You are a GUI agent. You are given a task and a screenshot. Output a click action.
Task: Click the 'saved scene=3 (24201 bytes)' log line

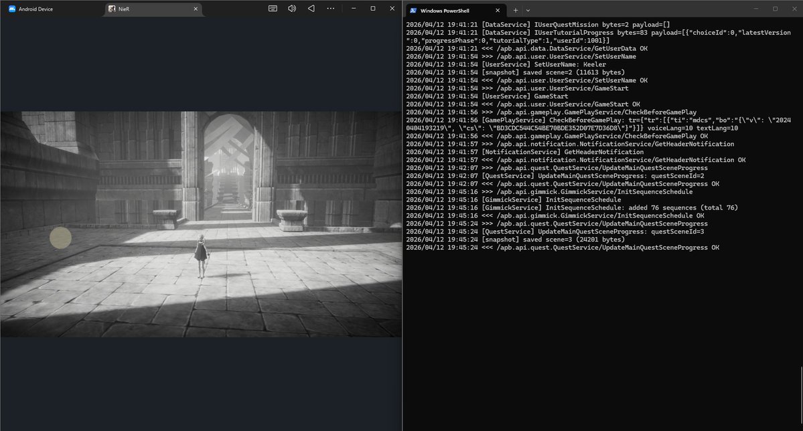[x=515, y=240]
